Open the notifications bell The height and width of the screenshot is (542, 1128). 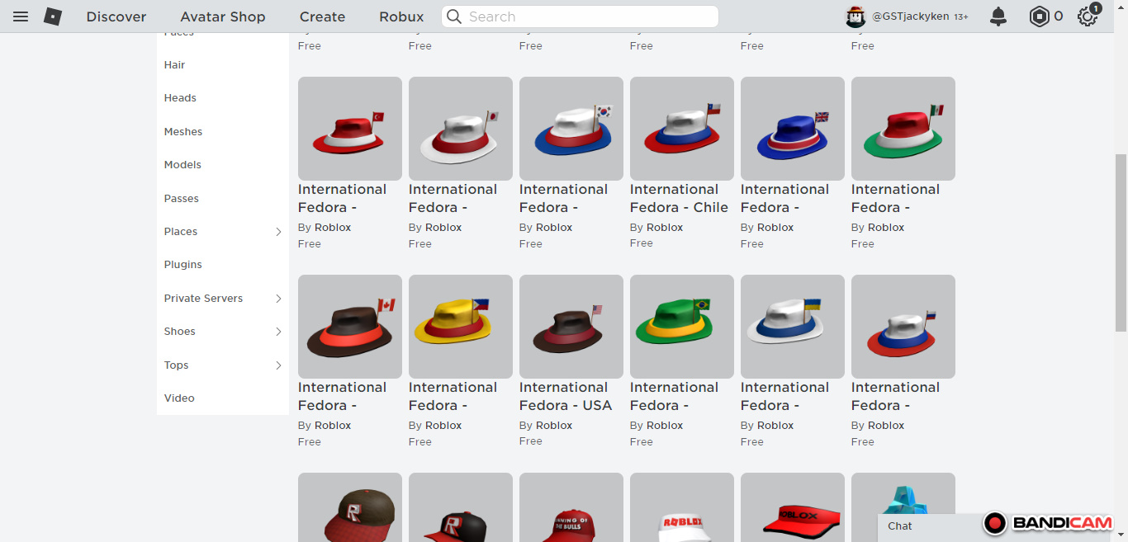coord(998,16)
